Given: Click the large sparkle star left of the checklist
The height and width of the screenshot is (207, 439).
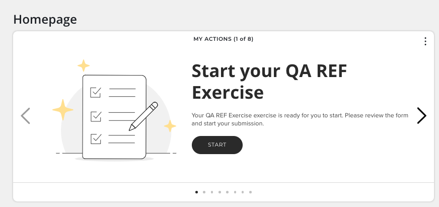Looking at the screenshot, I should (63, 109).
